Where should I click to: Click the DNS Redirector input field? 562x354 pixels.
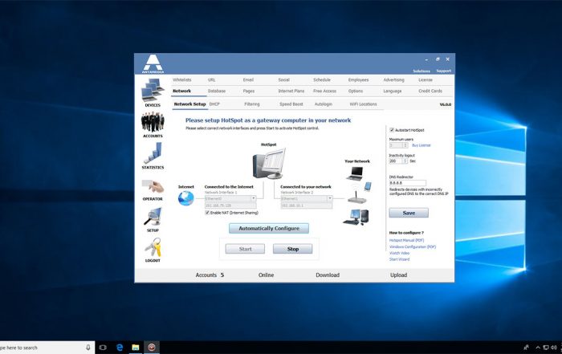pos(408,183)
